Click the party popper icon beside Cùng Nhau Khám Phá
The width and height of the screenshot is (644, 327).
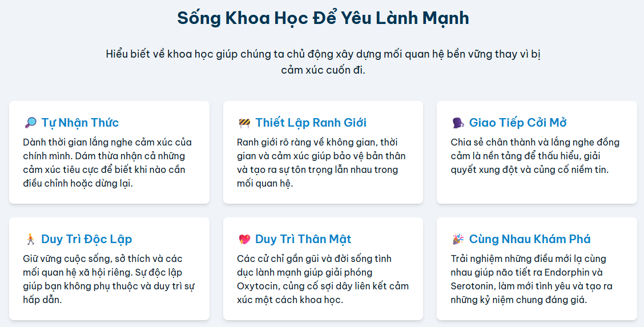[x=458, y=240]
